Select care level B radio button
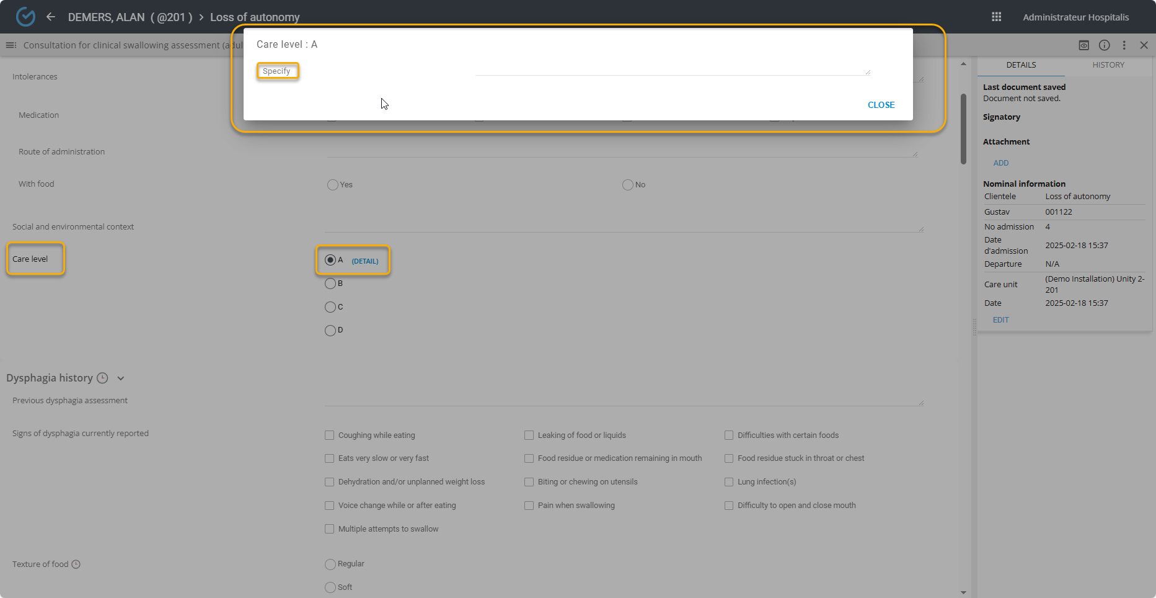Screen dimensions: 1156x598 click(x=330, y=284)
